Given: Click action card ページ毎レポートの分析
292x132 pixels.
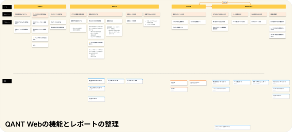Looking at the screenshot, I should (x=240, y=22).
